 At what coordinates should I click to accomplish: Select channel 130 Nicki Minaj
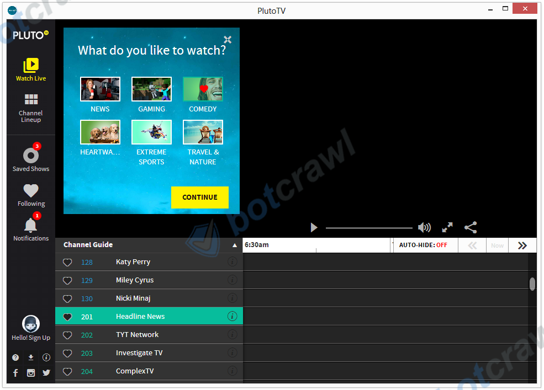[x=149, y=298]
